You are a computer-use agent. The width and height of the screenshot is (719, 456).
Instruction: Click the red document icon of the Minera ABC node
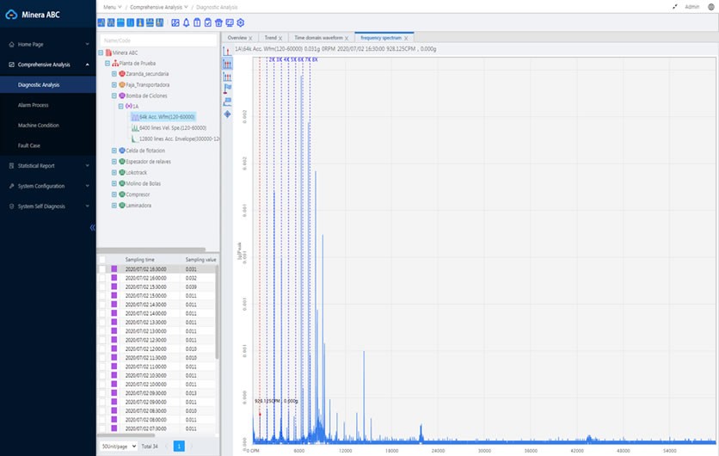point(108,52)
